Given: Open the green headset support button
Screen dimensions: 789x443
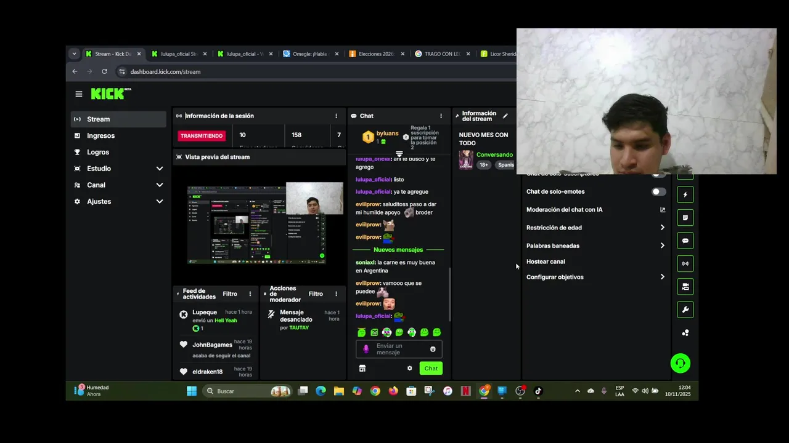Looking at the screenshot, I should point(681,364).
